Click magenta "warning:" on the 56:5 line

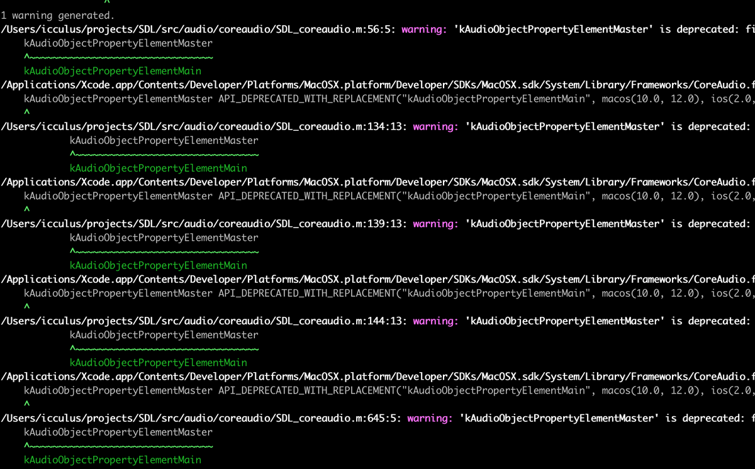coord(425,30)
